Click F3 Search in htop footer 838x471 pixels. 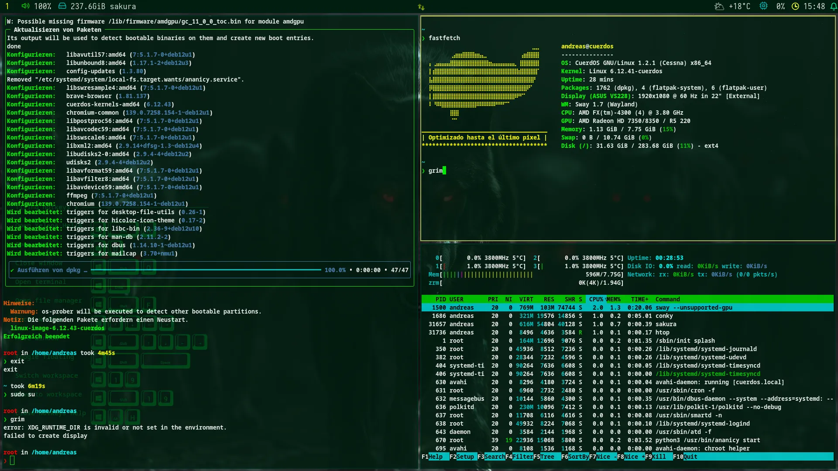point(494,457)
